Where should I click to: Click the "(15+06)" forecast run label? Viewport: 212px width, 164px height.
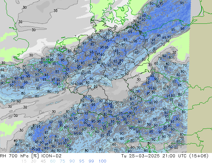[199, 156]
